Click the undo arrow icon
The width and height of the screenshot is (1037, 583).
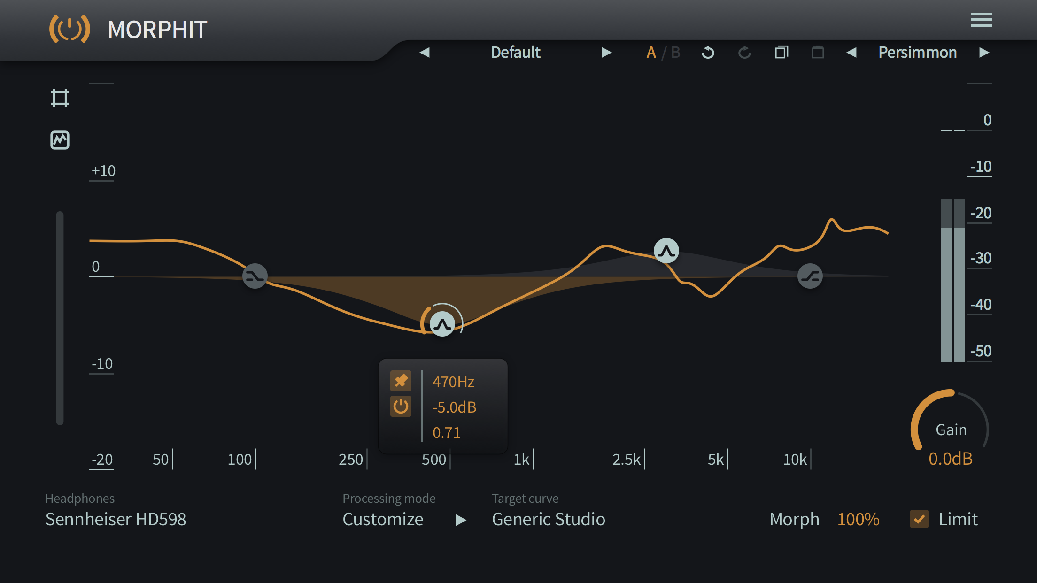coord(708,53)
